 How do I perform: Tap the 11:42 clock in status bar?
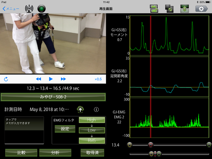point(106,2)
